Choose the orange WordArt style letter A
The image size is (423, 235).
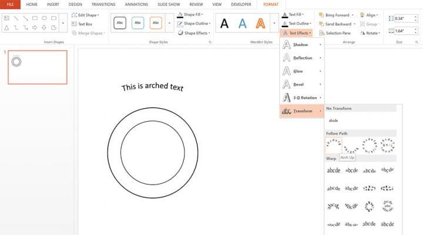260,23
